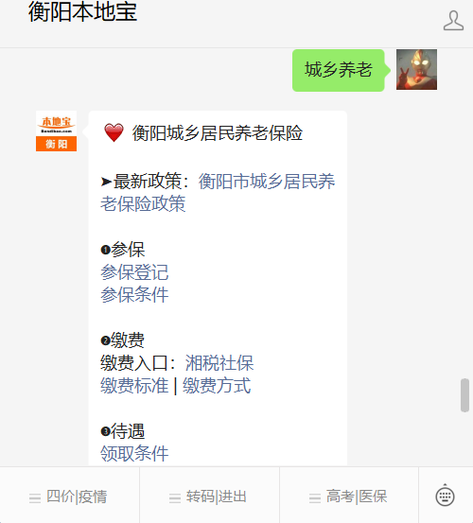Image resolution: width=473 pixels, height=523 pixels.
Task: Open the account profile icon
Action: click(453, 21)
